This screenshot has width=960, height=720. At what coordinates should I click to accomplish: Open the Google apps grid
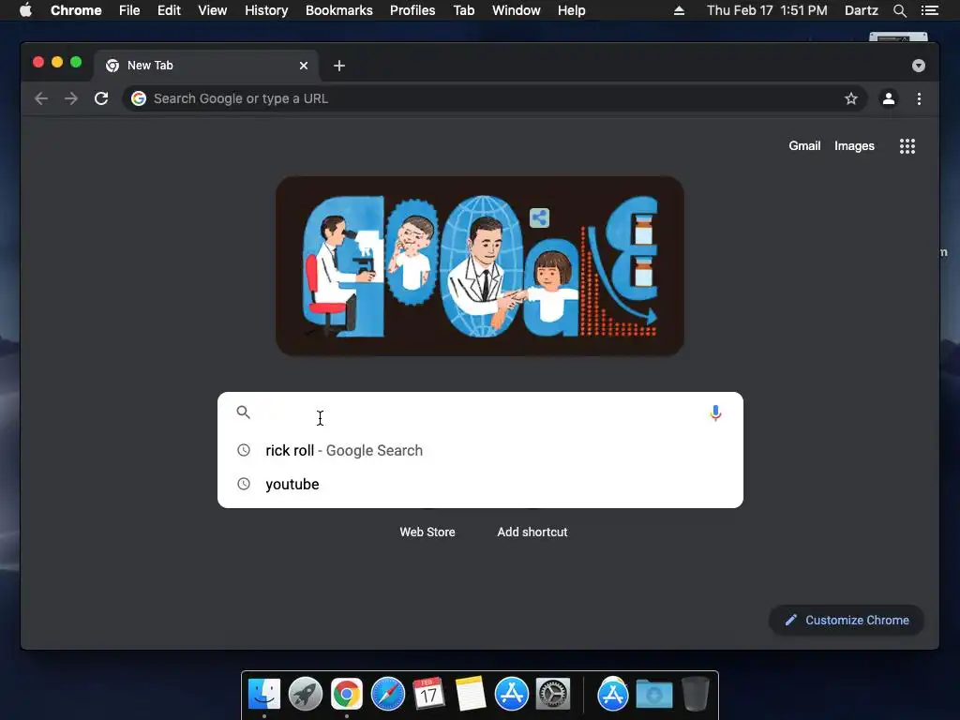[x=907, y=145]
